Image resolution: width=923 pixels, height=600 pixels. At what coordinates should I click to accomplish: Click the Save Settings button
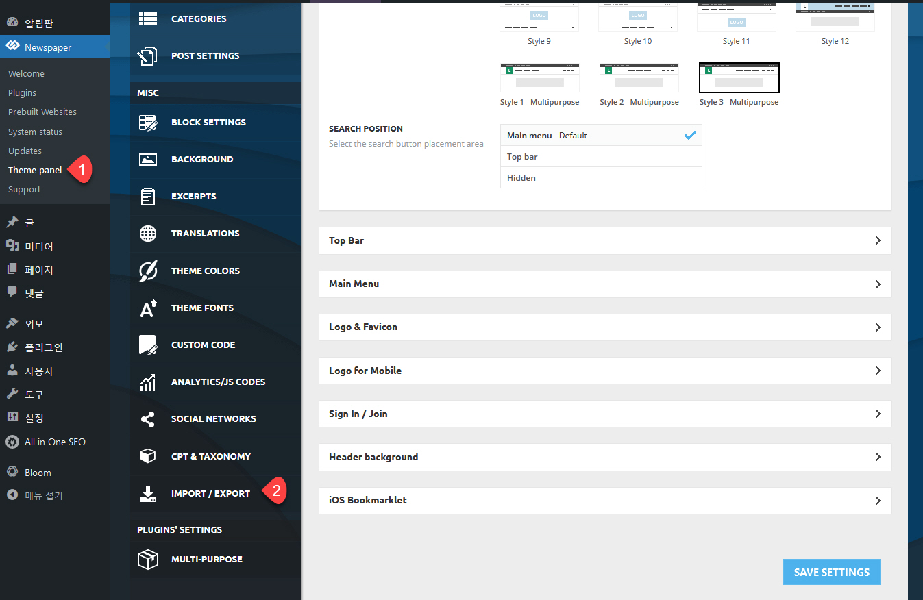coord(831,572)
